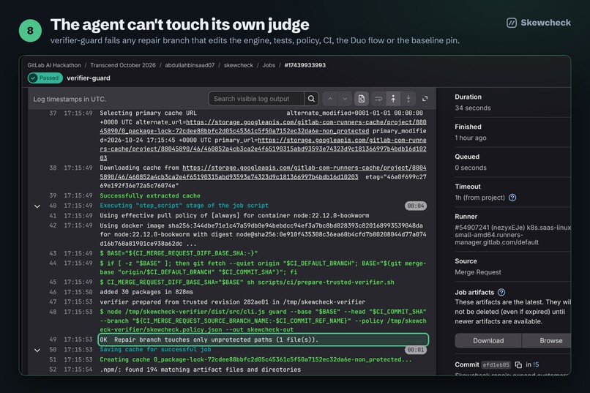Click the 00:04 section duration badge
The height and width of the screenshot is (393, 590).
(x=415, y=206)
